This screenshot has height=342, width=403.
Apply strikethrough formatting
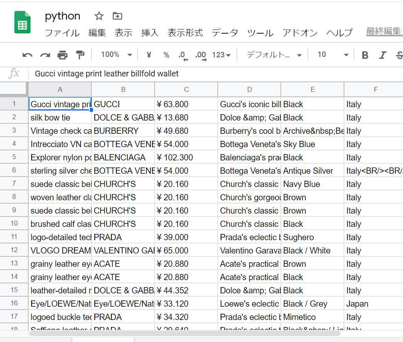pyautogui.click(x=399, y=55)
